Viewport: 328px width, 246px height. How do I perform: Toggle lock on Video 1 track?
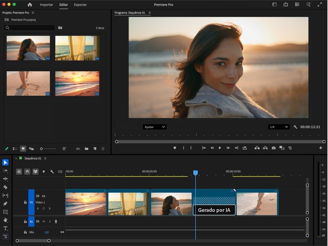(25, 202)
